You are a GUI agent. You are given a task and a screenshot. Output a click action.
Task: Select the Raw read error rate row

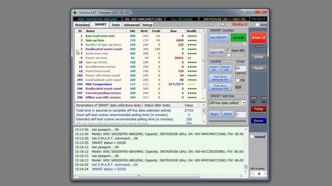pos(139,36)
